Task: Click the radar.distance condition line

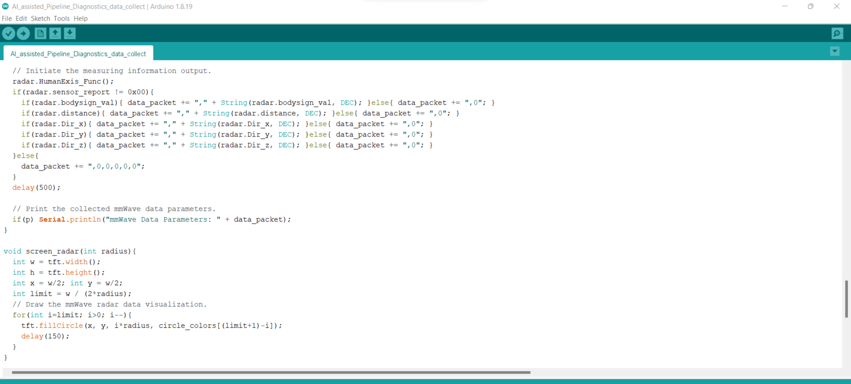Action: click(240, 113)
